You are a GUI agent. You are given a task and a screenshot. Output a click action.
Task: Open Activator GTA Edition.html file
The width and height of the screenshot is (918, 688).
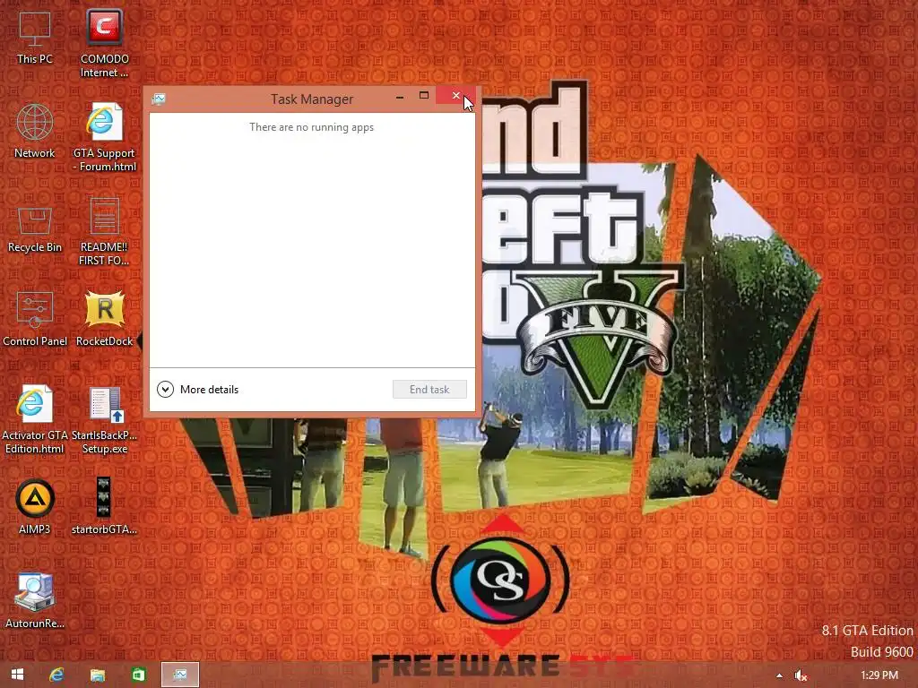click(35, 419)
